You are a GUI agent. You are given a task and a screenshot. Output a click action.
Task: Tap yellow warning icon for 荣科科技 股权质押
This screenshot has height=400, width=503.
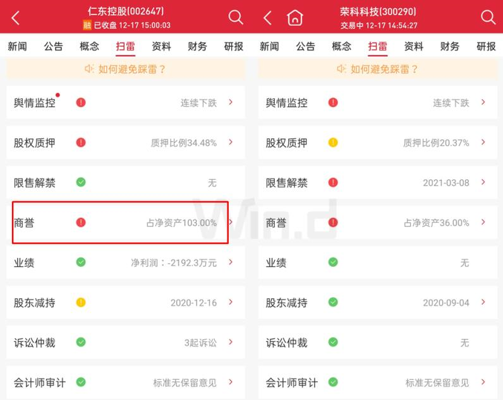(333, 142)
